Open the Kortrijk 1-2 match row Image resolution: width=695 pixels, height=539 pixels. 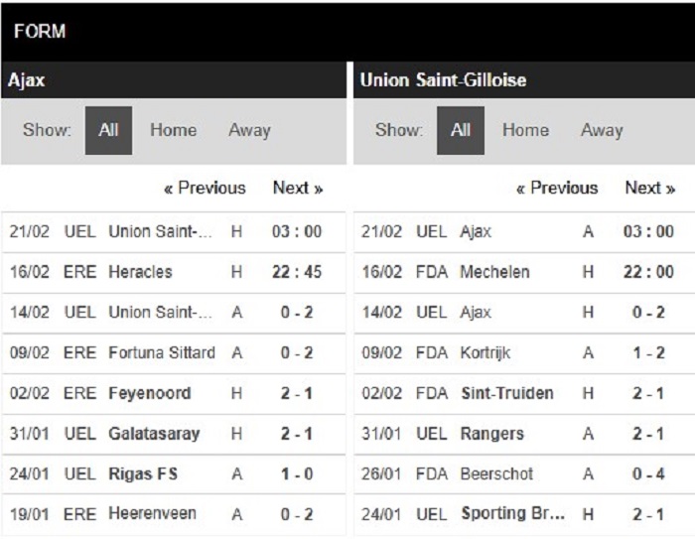click(524, 353)
